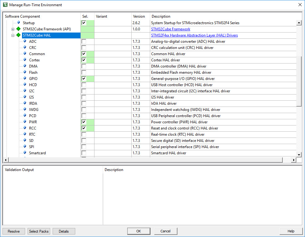Click the component icon beside SD
Viewport: 305px width, 237px height.
click(25, 140)
